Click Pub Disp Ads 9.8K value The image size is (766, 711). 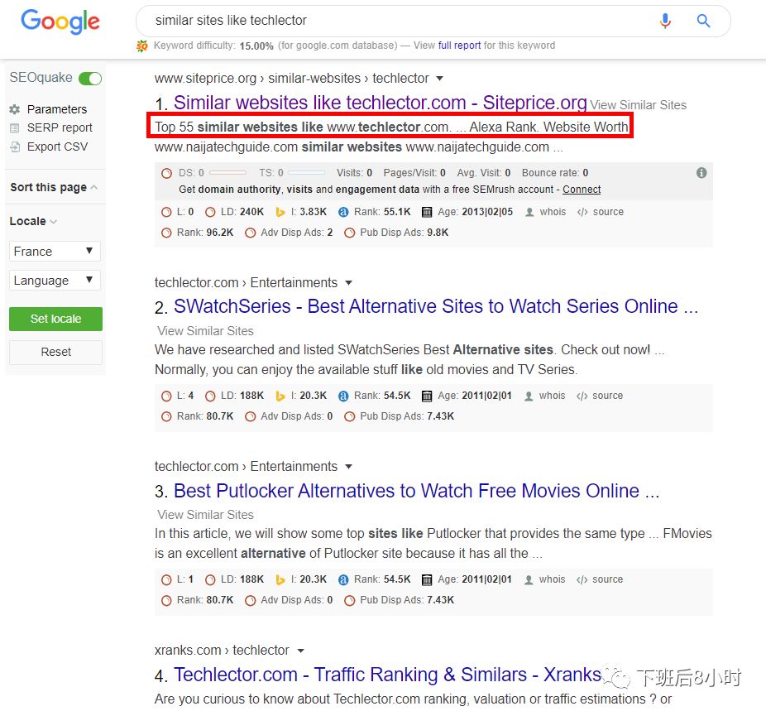pyautogui.click(x=438, y=233)
